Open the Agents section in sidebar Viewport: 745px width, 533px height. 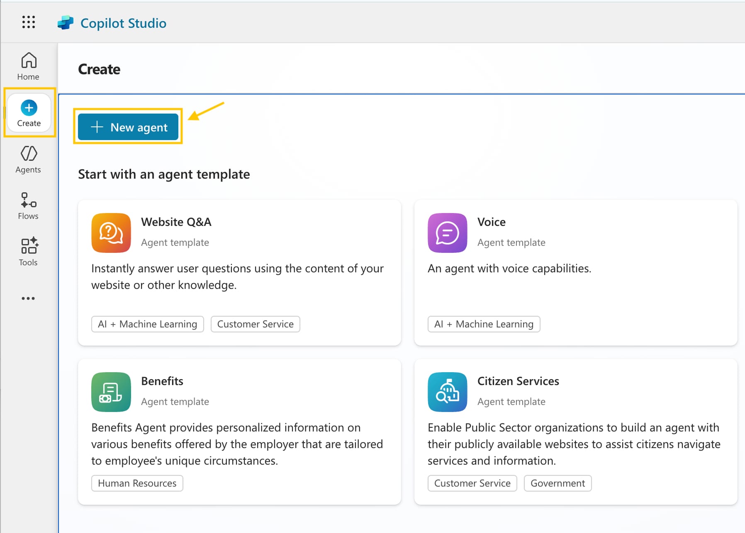point(29,160)
